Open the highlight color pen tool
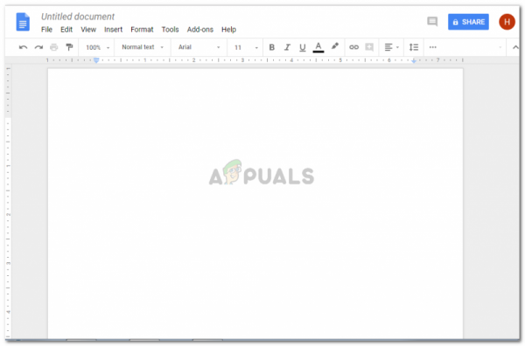Viewport: 525px width, 346px height. click(335, 46)
